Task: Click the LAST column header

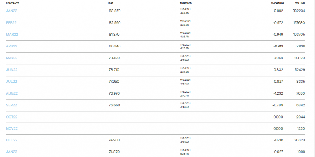Action: (111, 3)
